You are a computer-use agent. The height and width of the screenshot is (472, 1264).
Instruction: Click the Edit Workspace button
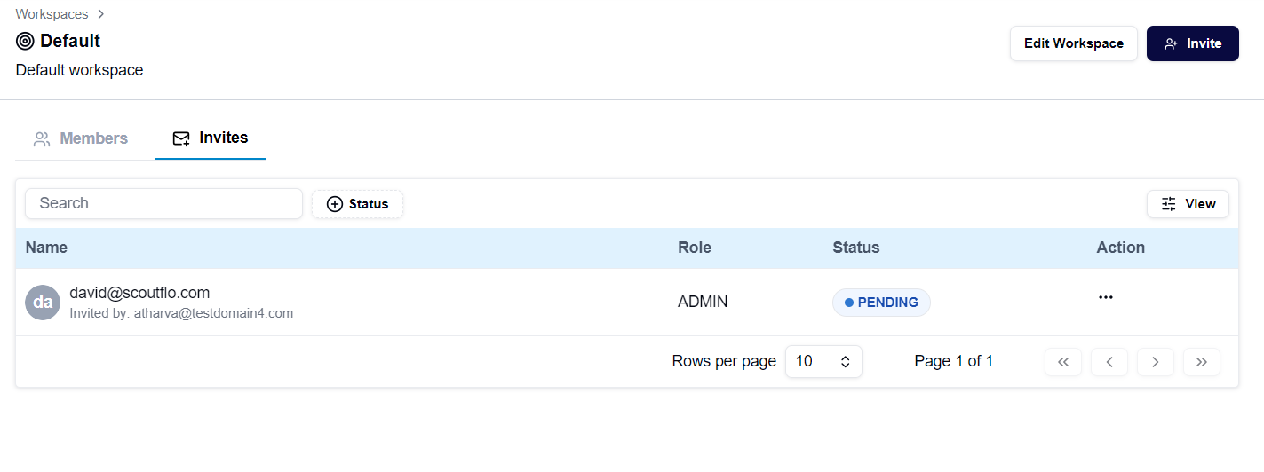coord(1073,43)
